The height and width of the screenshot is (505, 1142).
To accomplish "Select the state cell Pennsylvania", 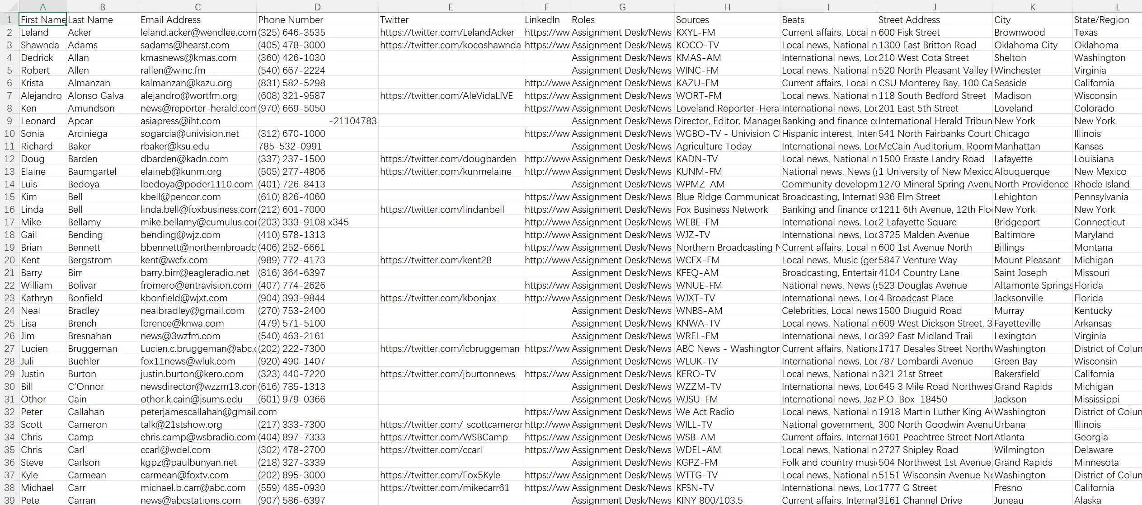I will tap(1107, 197).
